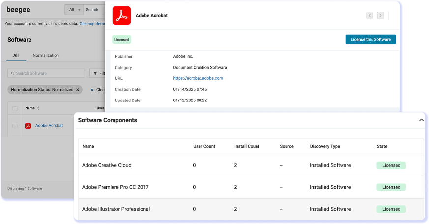Click the top Search field
429x224 pixels.
pos(94,9)
